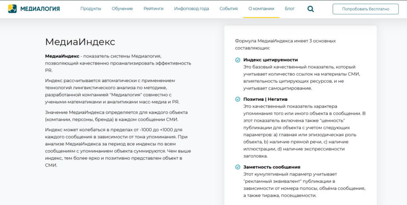Click checkmark icon beside Индекс цитируемости
The height and width of the screenshot is (205, 407).
click(238, 60)
